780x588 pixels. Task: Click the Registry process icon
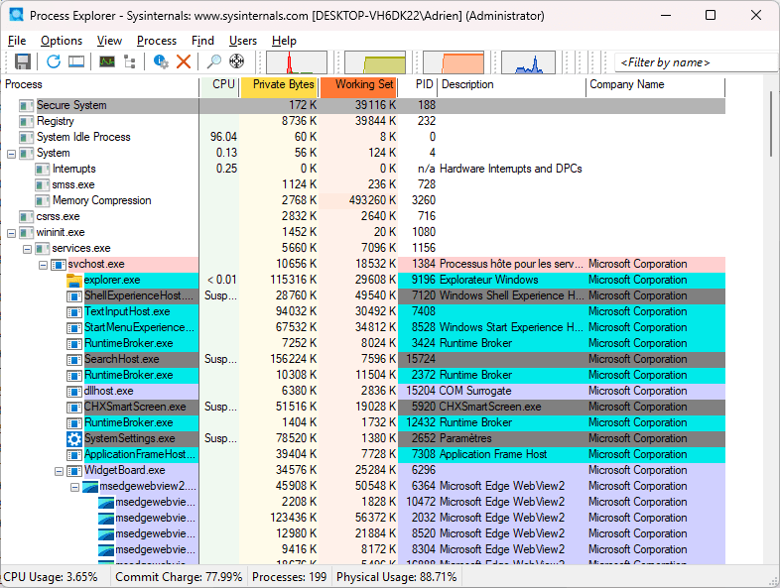[x=27, y=122]
